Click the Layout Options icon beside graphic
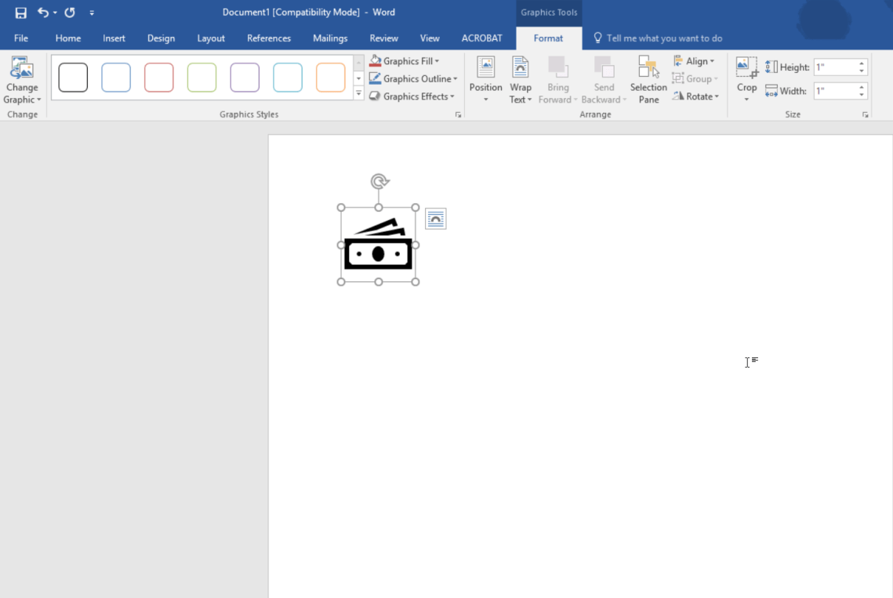The height and width of the screenshot is (598, 893). point(435,219)
